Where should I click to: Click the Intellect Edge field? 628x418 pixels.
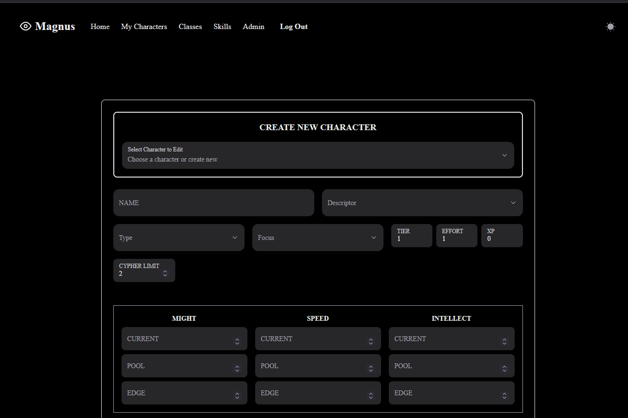coord(451,393)
